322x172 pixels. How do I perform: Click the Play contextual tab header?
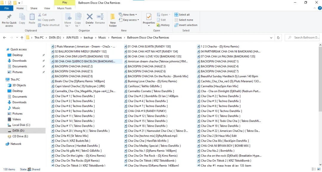click(65, 3)
